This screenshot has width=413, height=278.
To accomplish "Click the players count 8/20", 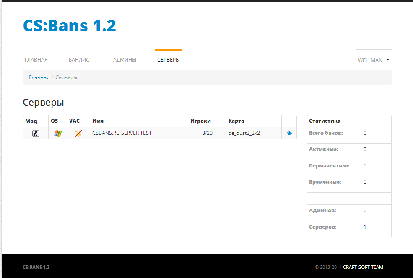I will [x=207, y=133].
